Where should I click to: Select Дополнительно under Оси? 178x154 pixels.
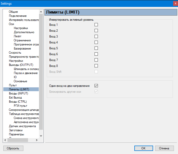click(24, 32)
